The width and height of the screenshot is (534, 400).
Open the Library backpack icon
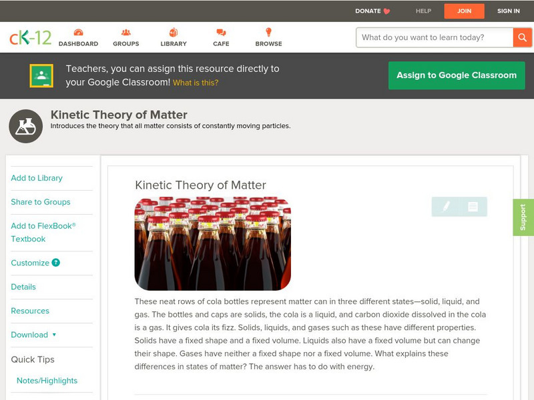[x=174, y=32]
